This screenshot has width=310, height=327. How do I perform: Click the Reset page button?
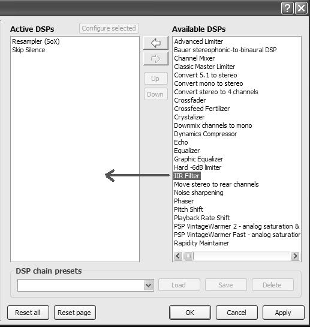pos(74,313)
